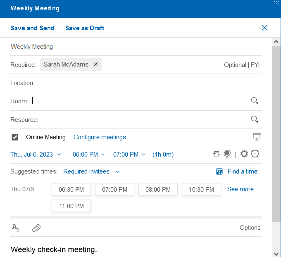Screen dimensions: 281x257
Task: Open the gear settings icon
Action: (x=244, y=154)
